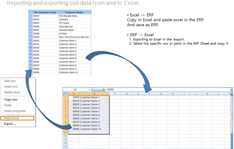
Task: Select Excel column J header
Action: (x=196, y=94)
